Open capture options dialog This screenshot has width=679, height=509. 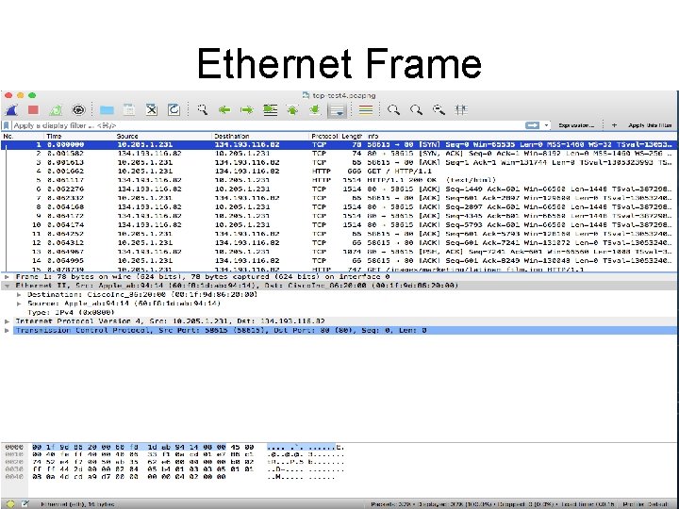[78, 110]
